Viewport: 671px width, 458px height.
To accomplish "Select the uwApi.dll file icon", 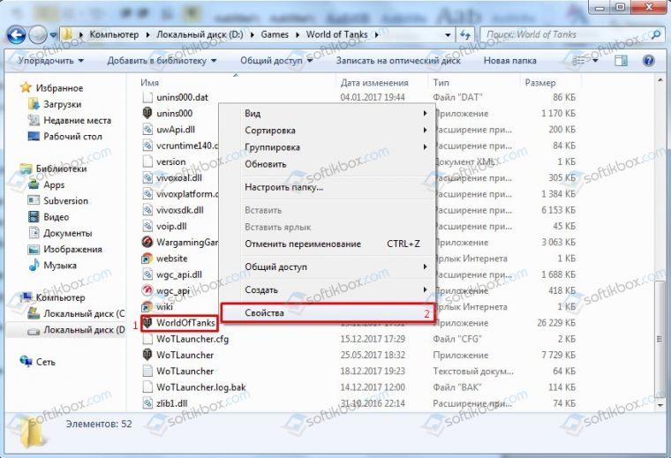I will coord(147,130).
